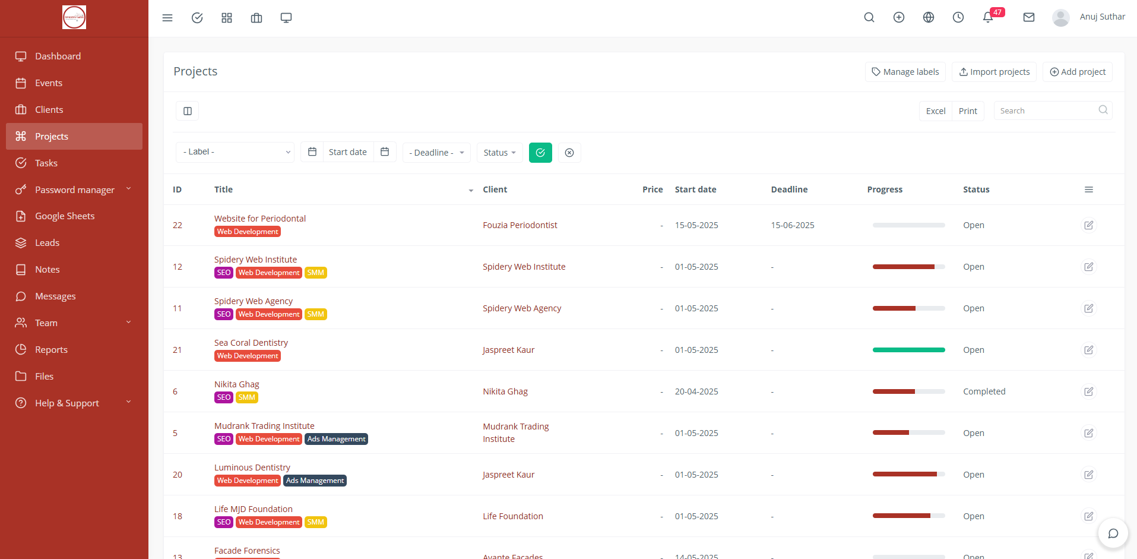Edit the Nikita Ghag project
This screenshot has width=1137, height=559.
click(1089, 391)
